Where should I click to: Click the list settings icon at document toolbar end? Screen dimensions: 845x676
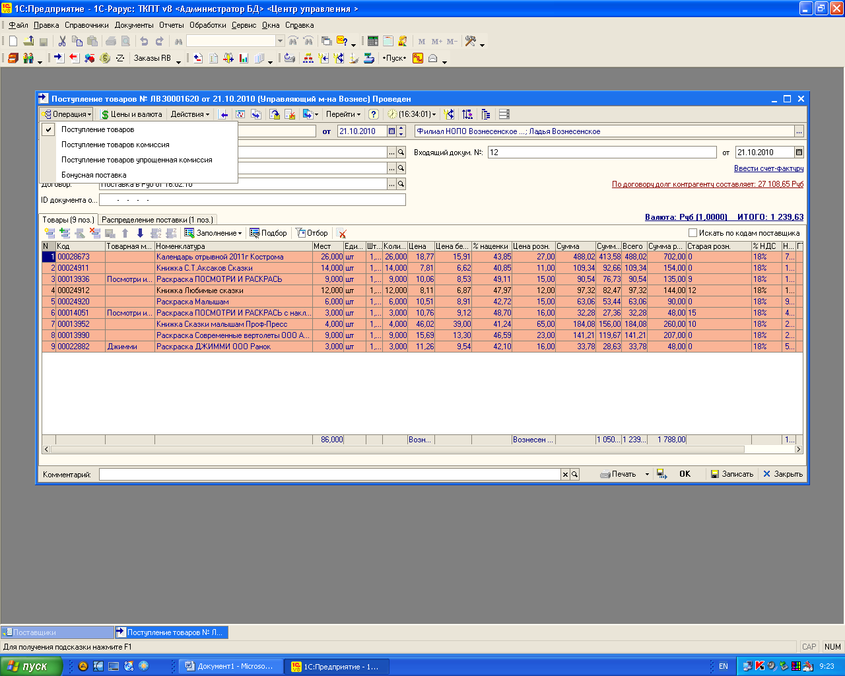pos(504,114)
